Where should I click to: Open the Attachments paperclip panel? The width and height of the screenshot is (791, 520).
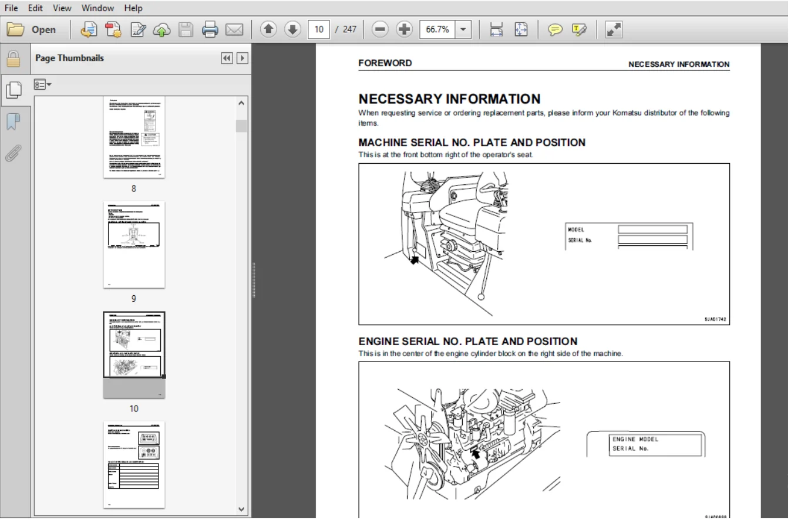pos(12,152)
